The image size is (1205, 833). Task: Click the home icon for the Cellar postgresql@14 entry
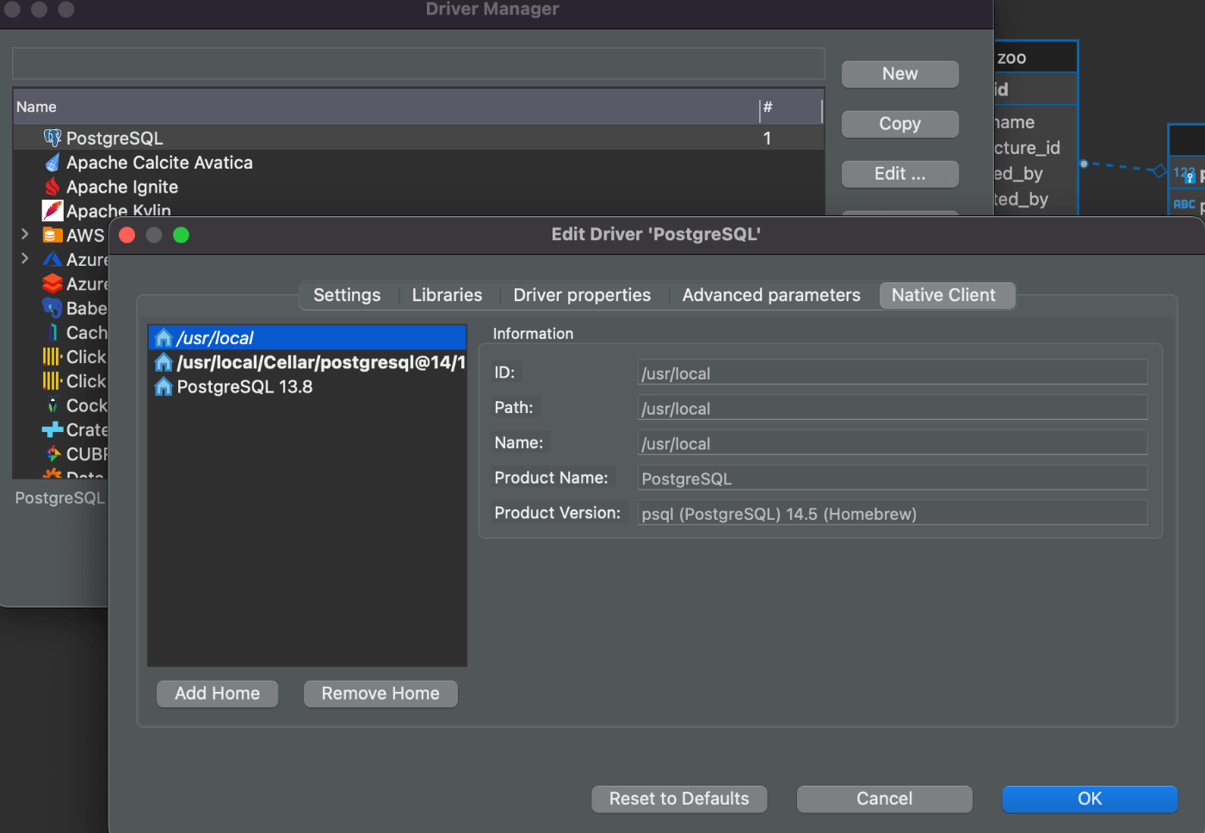[x=164, y=362]
